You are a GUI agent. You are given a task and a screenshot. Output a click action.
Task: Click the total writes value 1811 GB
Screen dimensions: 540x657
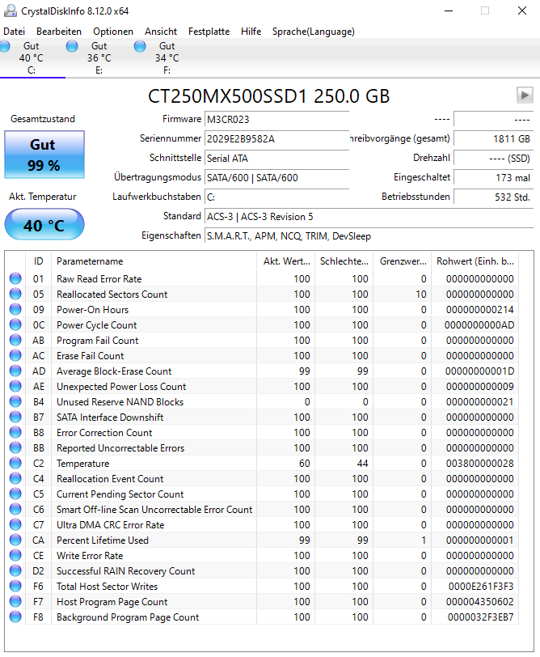click(494, 138)
